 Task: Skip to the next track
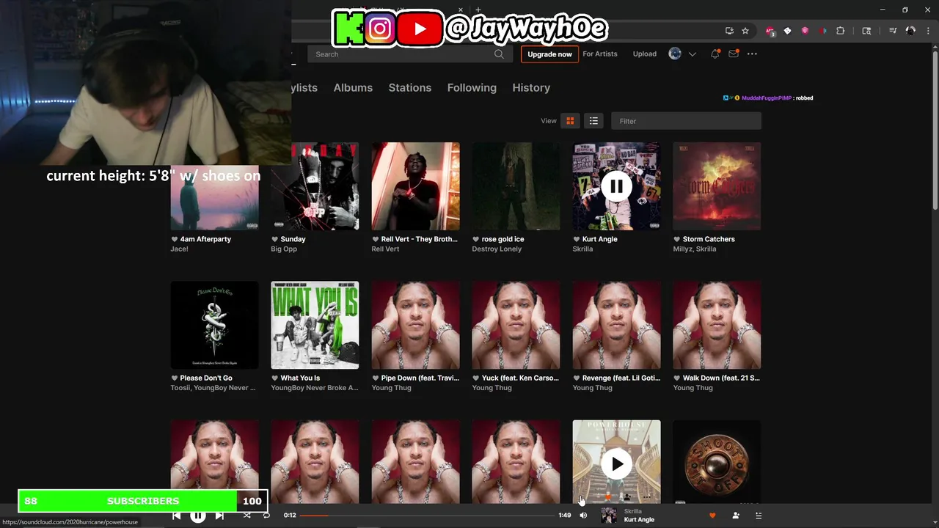(x=219, y=516)
